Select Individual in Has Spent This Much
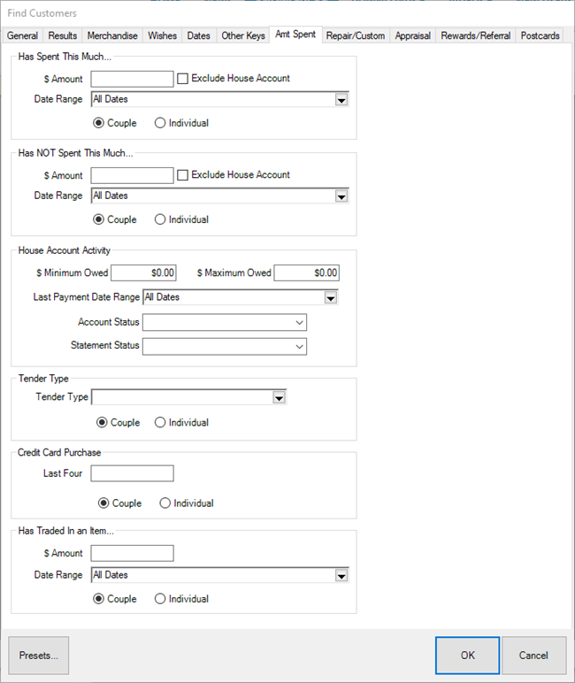 [x=160, y=123]
